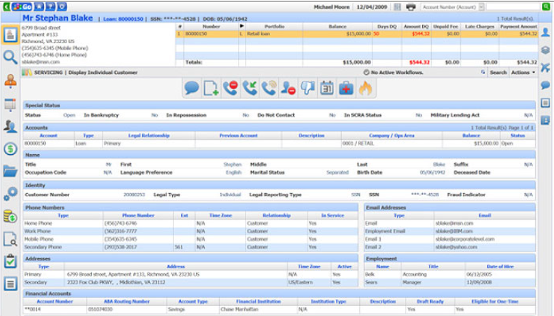Open the coins stack sidebar icon
Screen dimensions: 554x316
pyautogui.click(x=10, y=216)
